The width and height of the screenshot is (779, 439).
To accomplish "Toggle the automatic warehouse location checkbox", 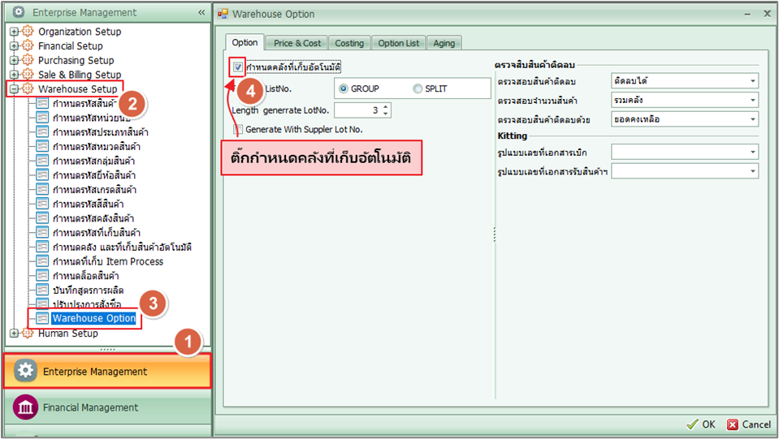I will coord(237,67).
